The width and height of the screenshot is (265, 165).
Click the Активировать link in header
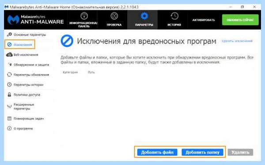(x=204, y=20)
